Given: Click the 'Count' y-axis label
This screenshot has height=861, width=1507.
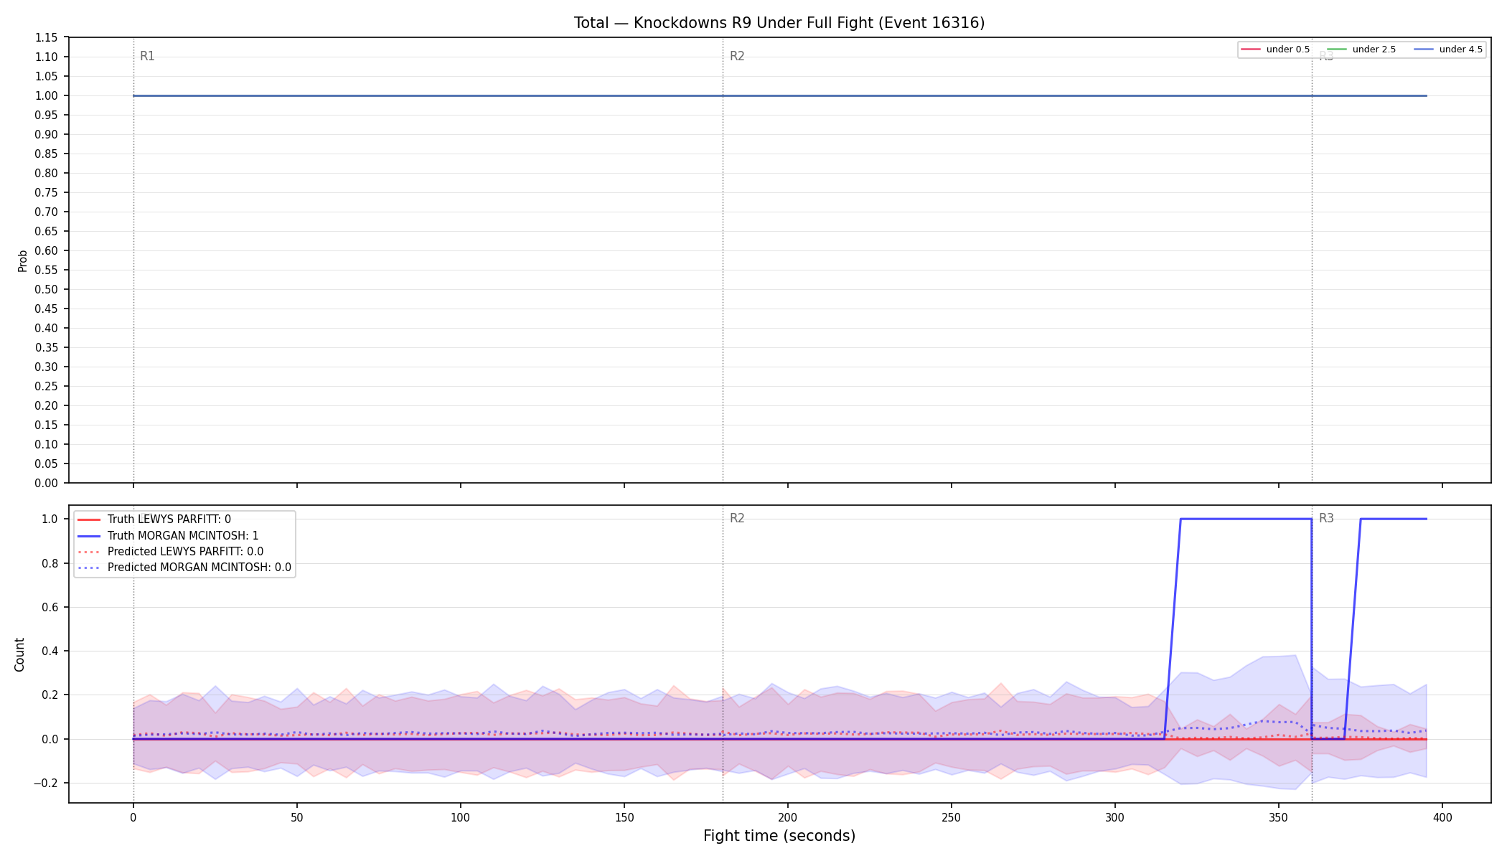Looking at the screenshot, I should (x=19, y=654).
